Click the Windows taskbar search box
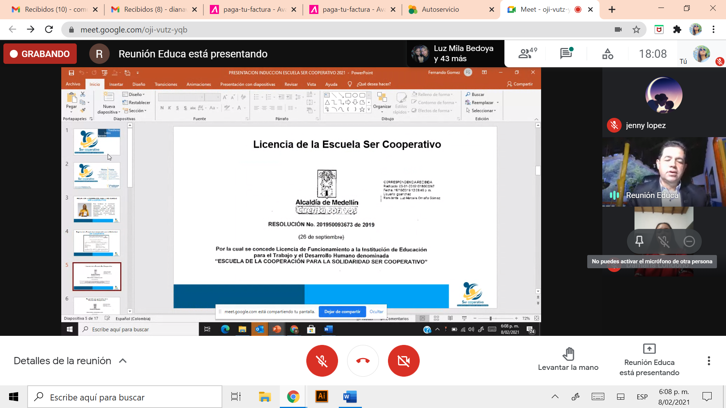The image size is (726, 408). (x=125, y=397)
